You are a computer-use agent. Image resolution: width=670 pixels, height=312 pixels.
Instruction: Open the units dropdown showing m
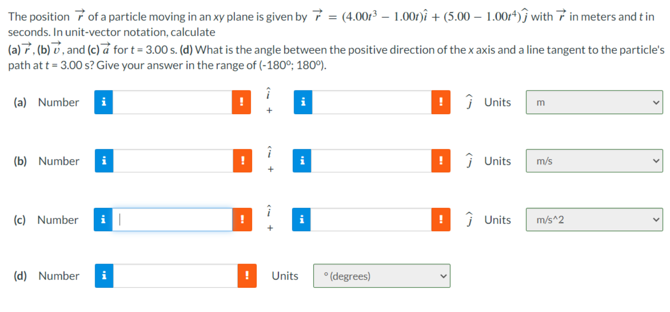pos(594,102)
